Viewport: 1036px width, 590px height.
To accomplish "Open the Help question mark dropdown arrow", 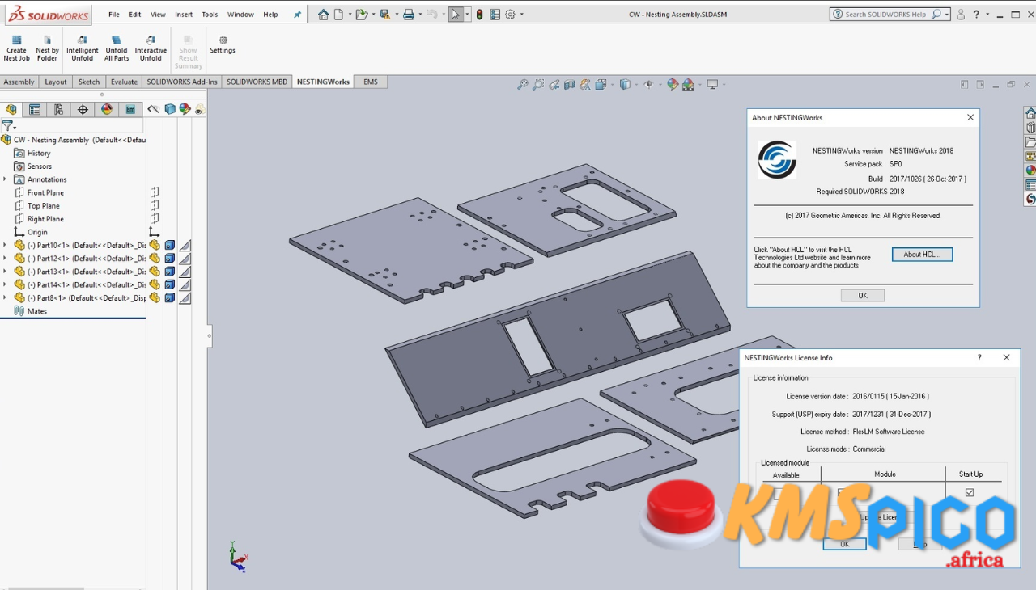I will point(988,15).
